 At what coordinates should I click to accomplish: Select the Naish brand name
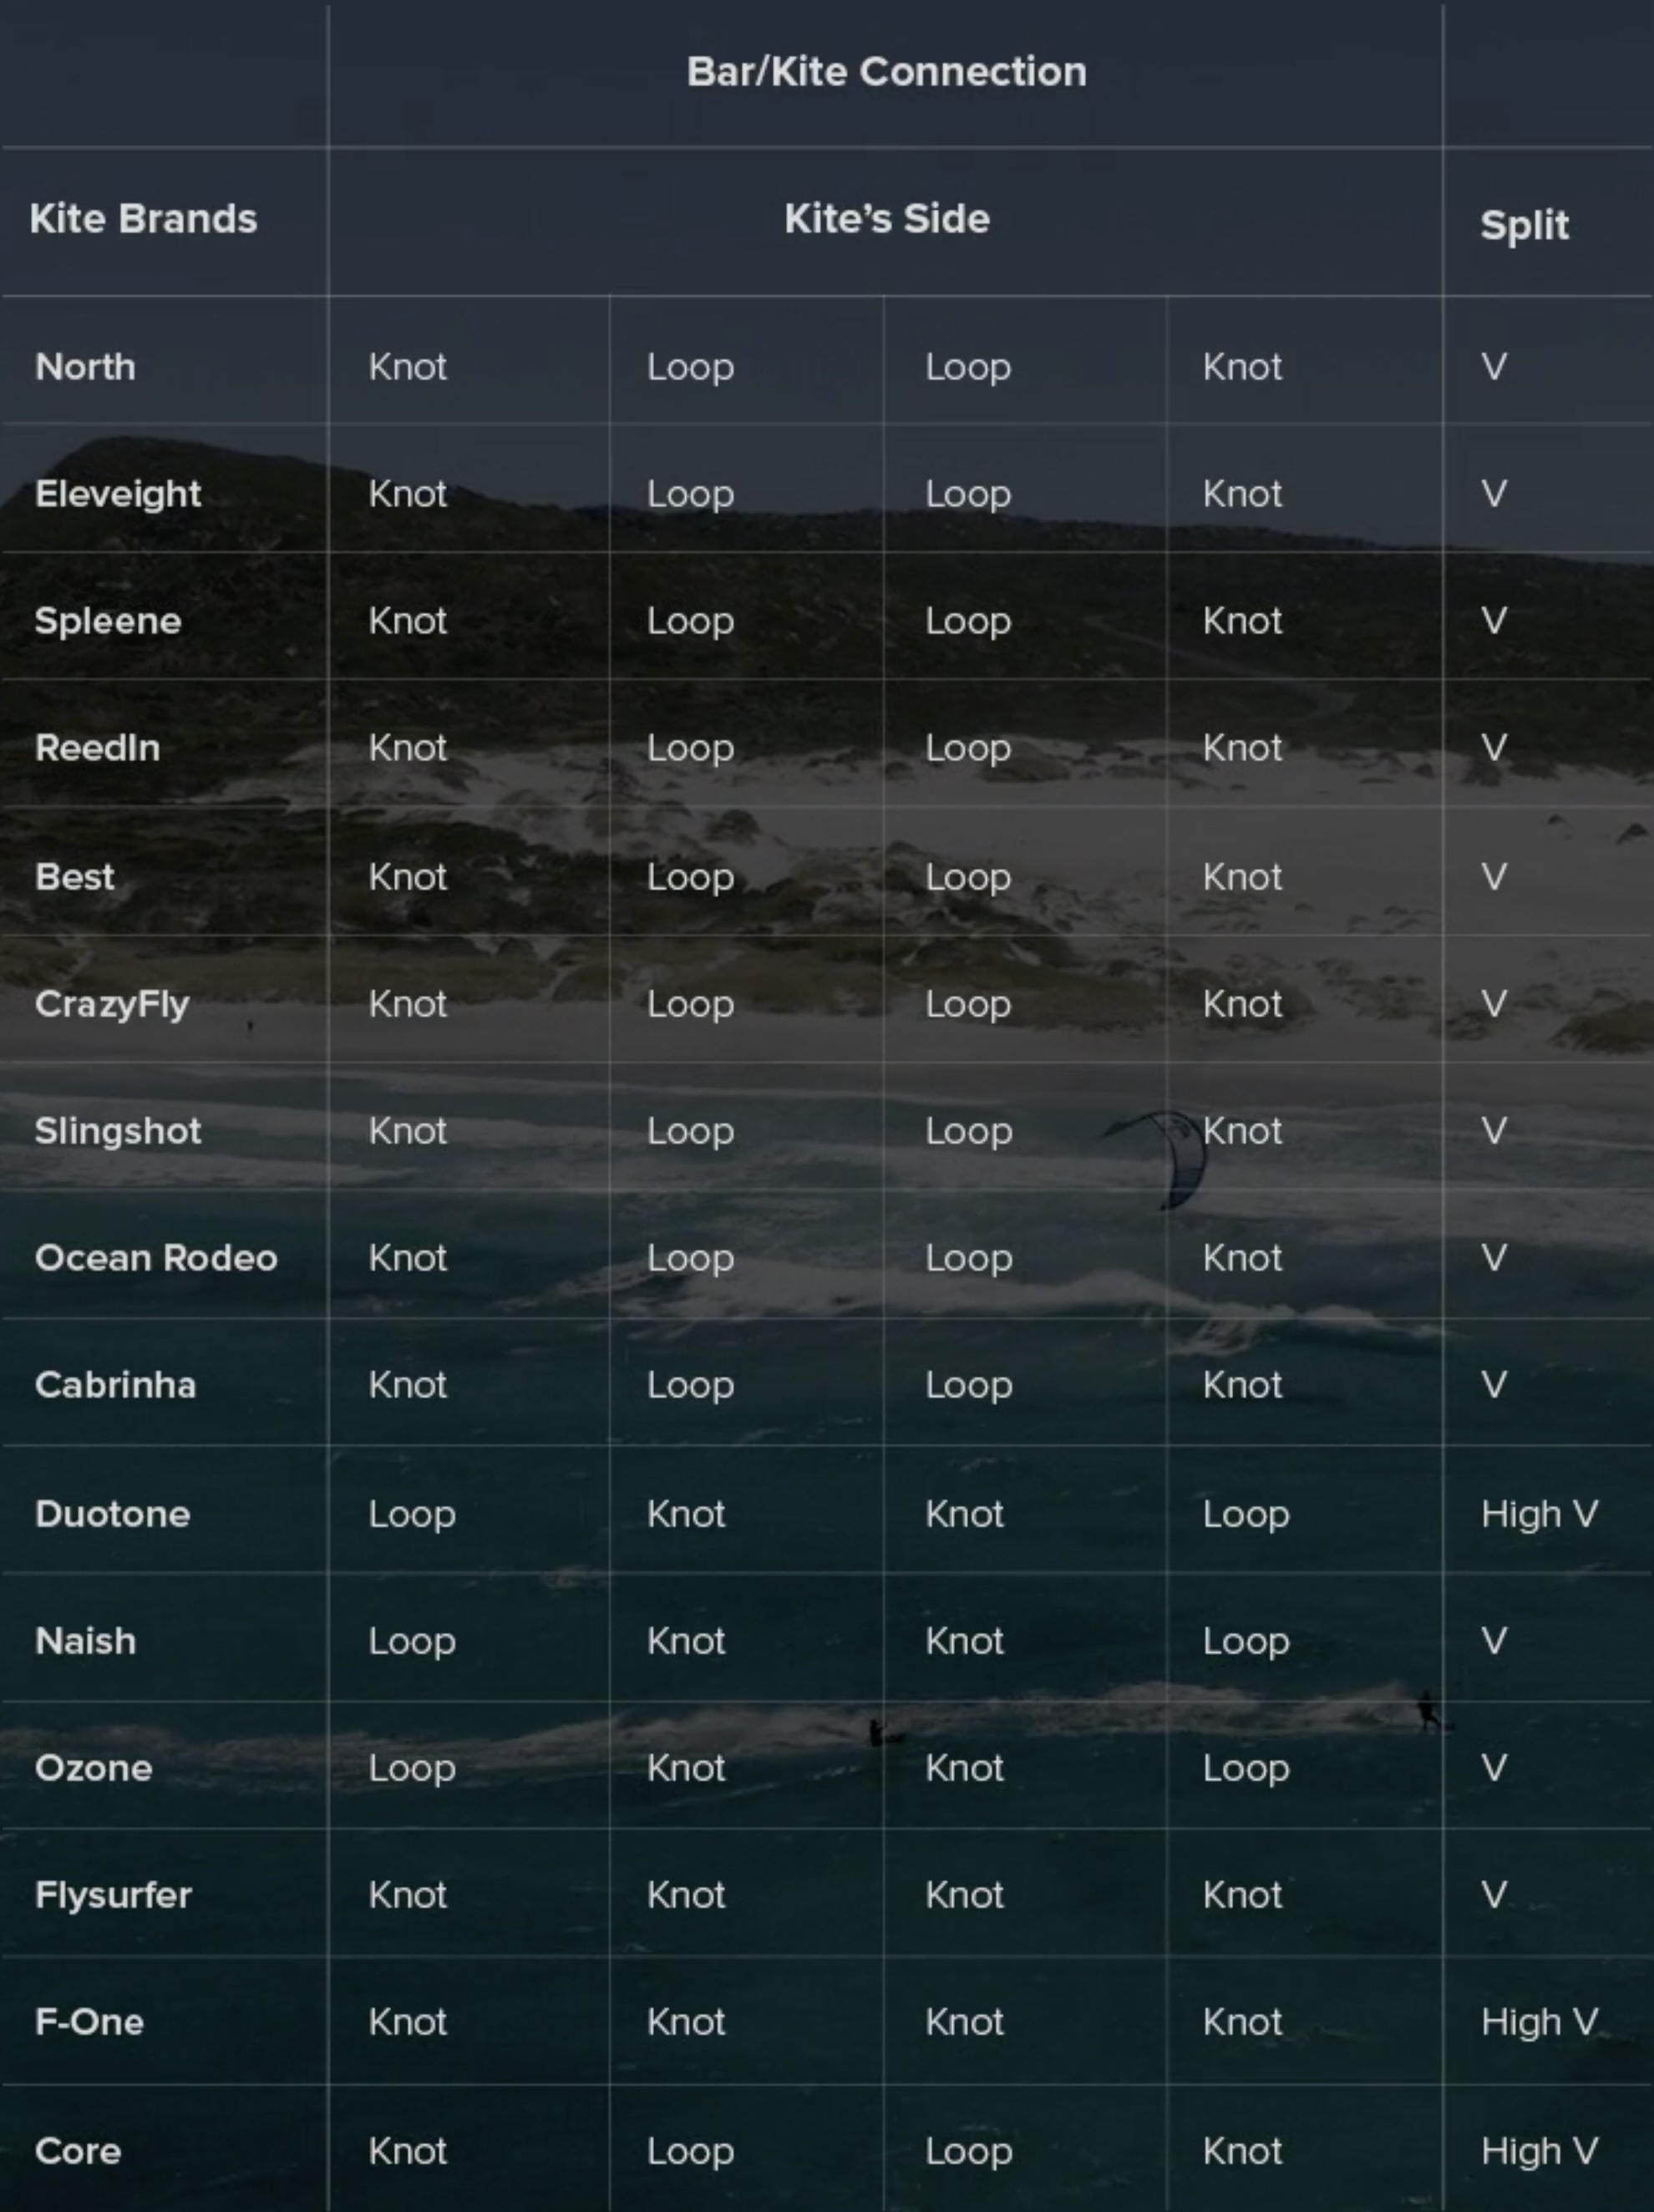85,1641
